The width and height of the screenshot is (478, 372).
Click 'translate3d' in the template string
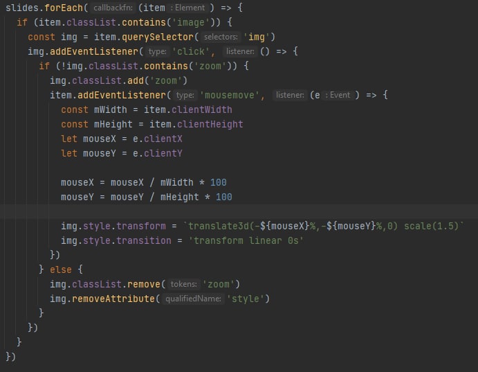[219, 226]
